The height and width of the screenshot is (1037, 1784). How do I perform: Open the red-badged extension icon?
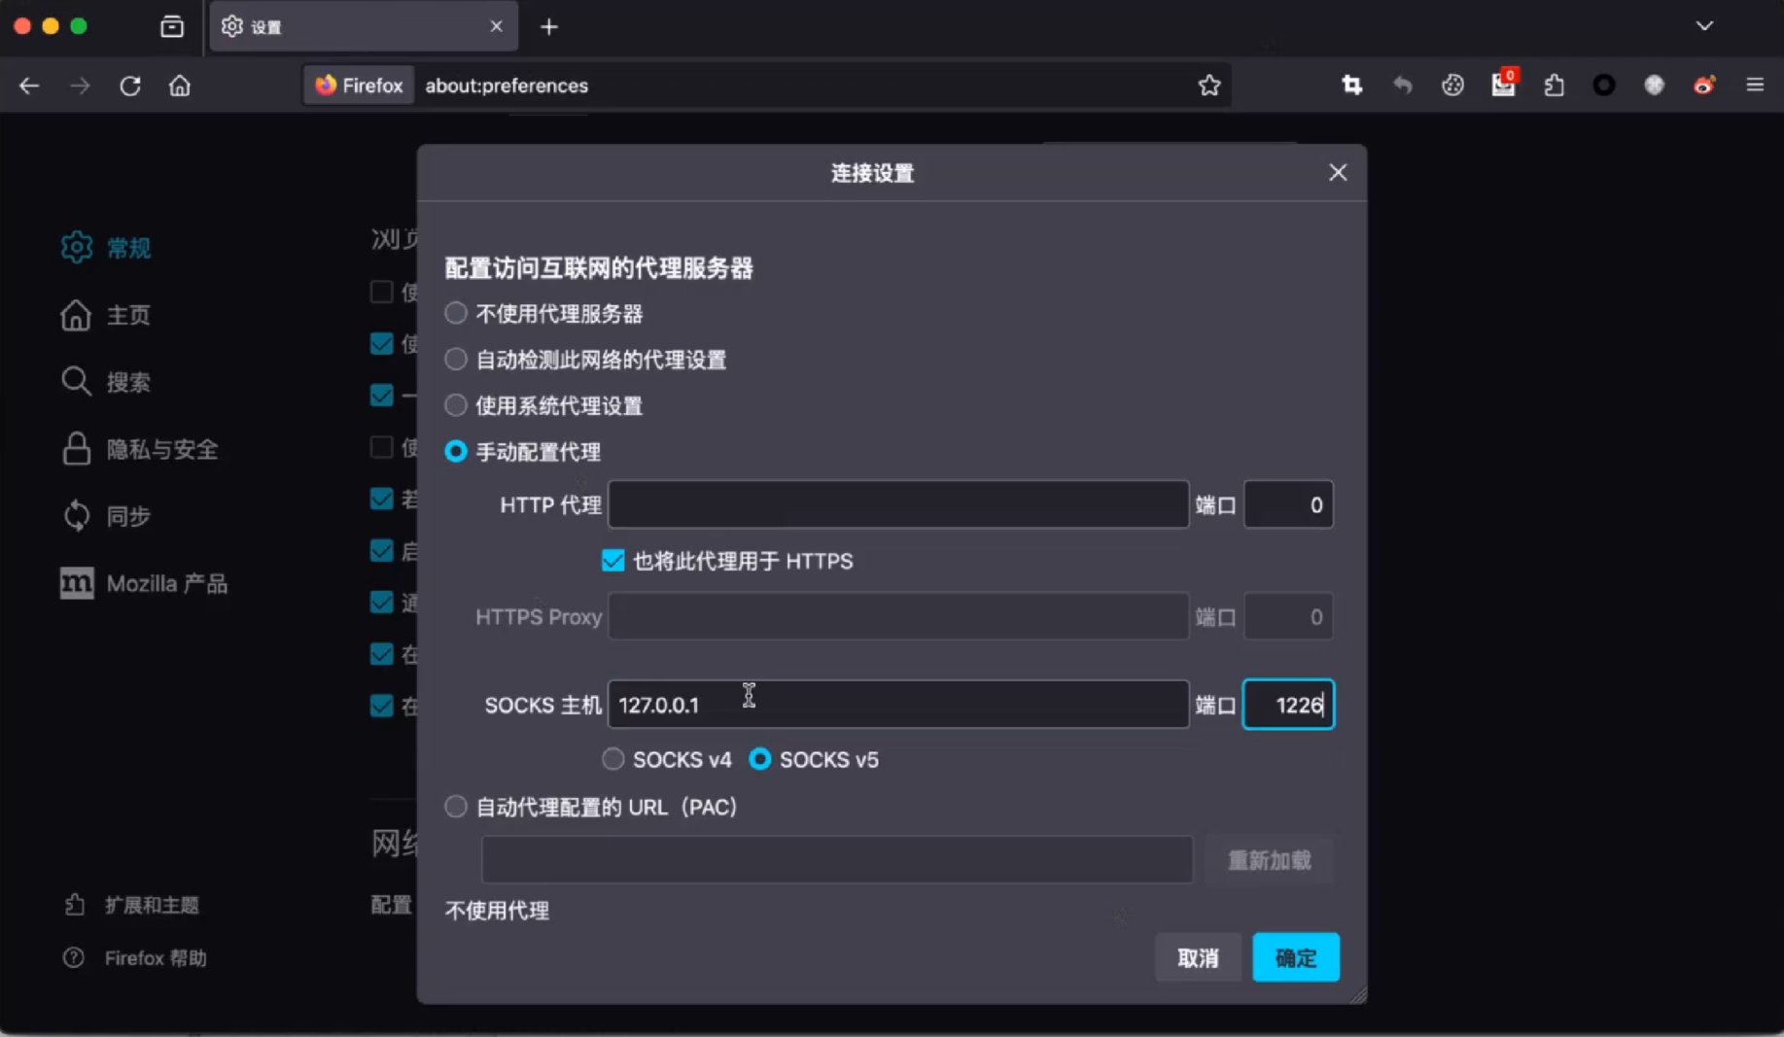[x=1504, y=84]
